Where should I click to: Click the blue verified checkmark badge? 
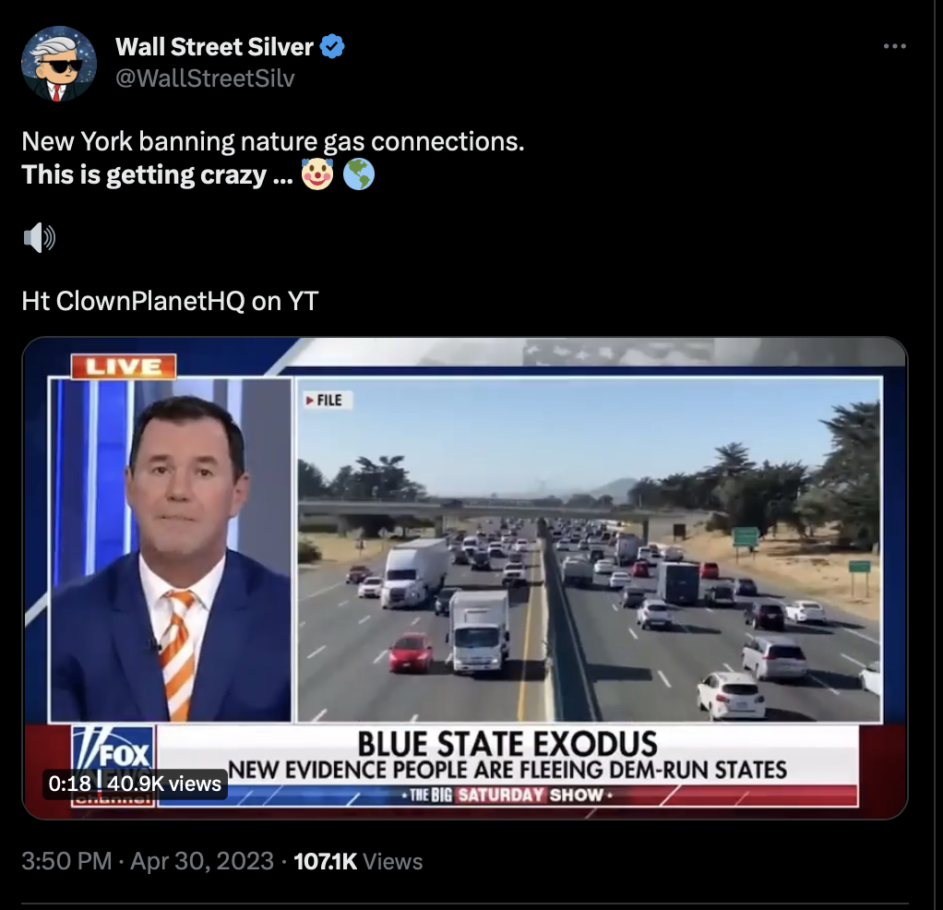coord(332,46)
